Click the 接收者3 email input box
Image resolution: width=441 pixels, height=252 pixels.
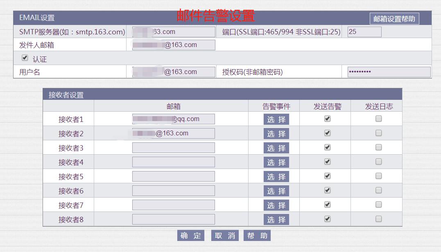(173, 147)
